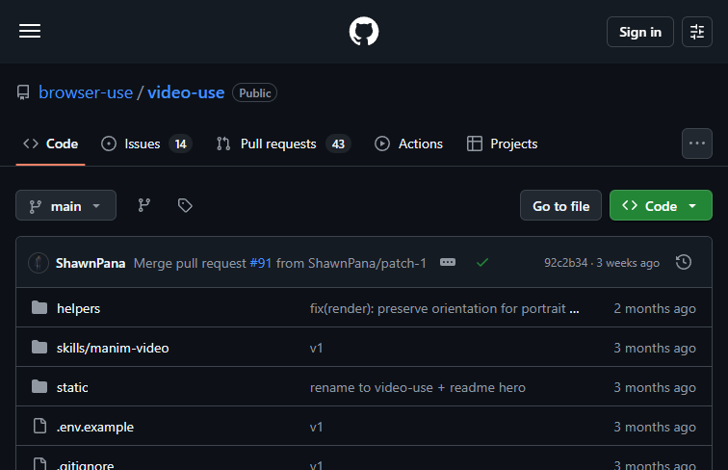The image size is (728, 470).
Task: Open .gitignore file
Action: pyautogui.click(x=86, y=464)
